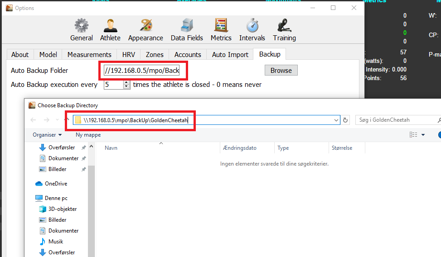Open the Organiser menu
Image resolution: width=441 pixels, height=257 pixels.
(47, 135)
